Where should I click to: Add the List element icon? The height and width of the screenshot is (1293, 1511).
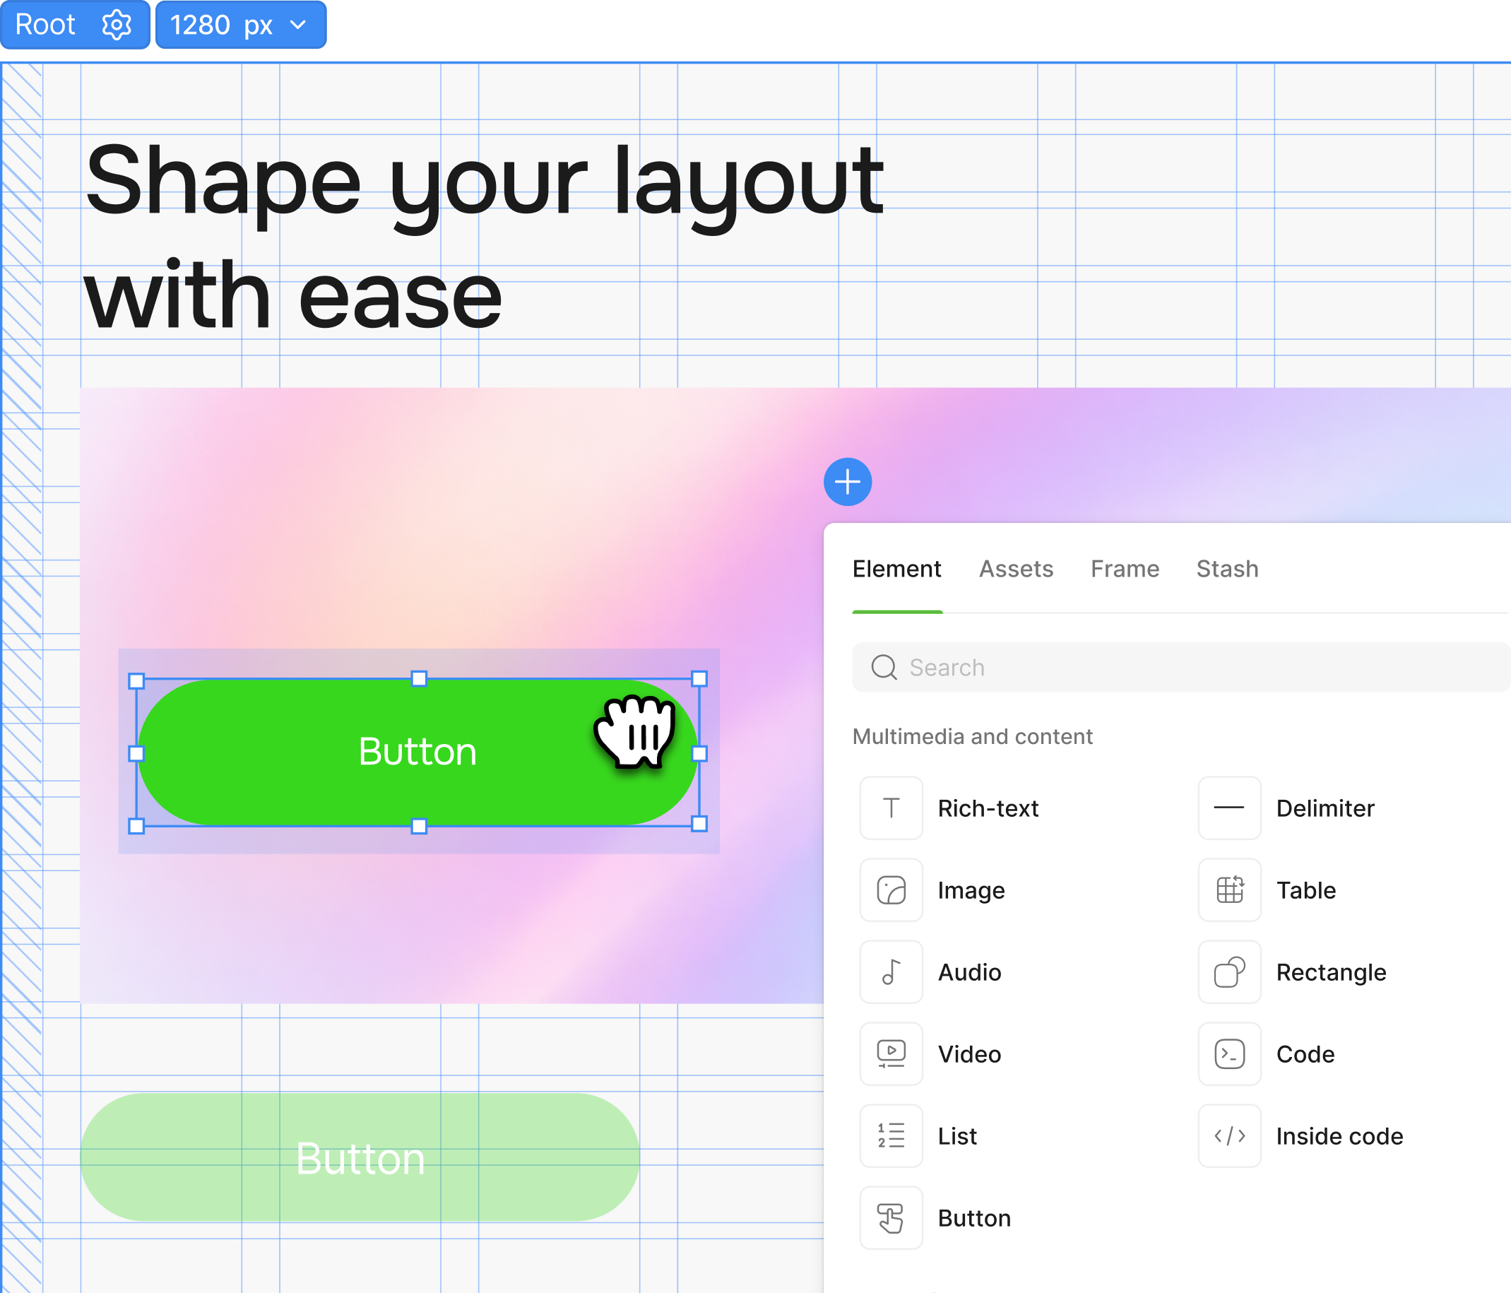(x=891, y=1136)
